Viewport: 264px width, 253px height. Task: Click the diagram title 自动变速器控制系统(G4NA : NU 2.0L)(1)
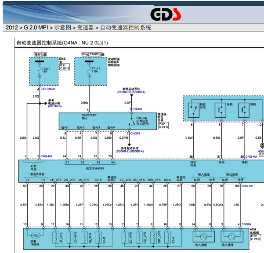tap(62, 43)
